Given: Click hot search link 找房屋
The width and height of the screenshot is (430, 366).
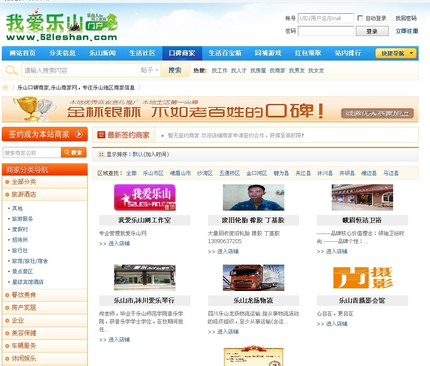Looking at the screenshot, I should (x=258, y=71).
